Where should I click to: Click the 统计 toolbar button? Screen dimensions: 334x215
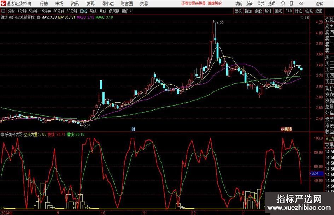(268, 11)
